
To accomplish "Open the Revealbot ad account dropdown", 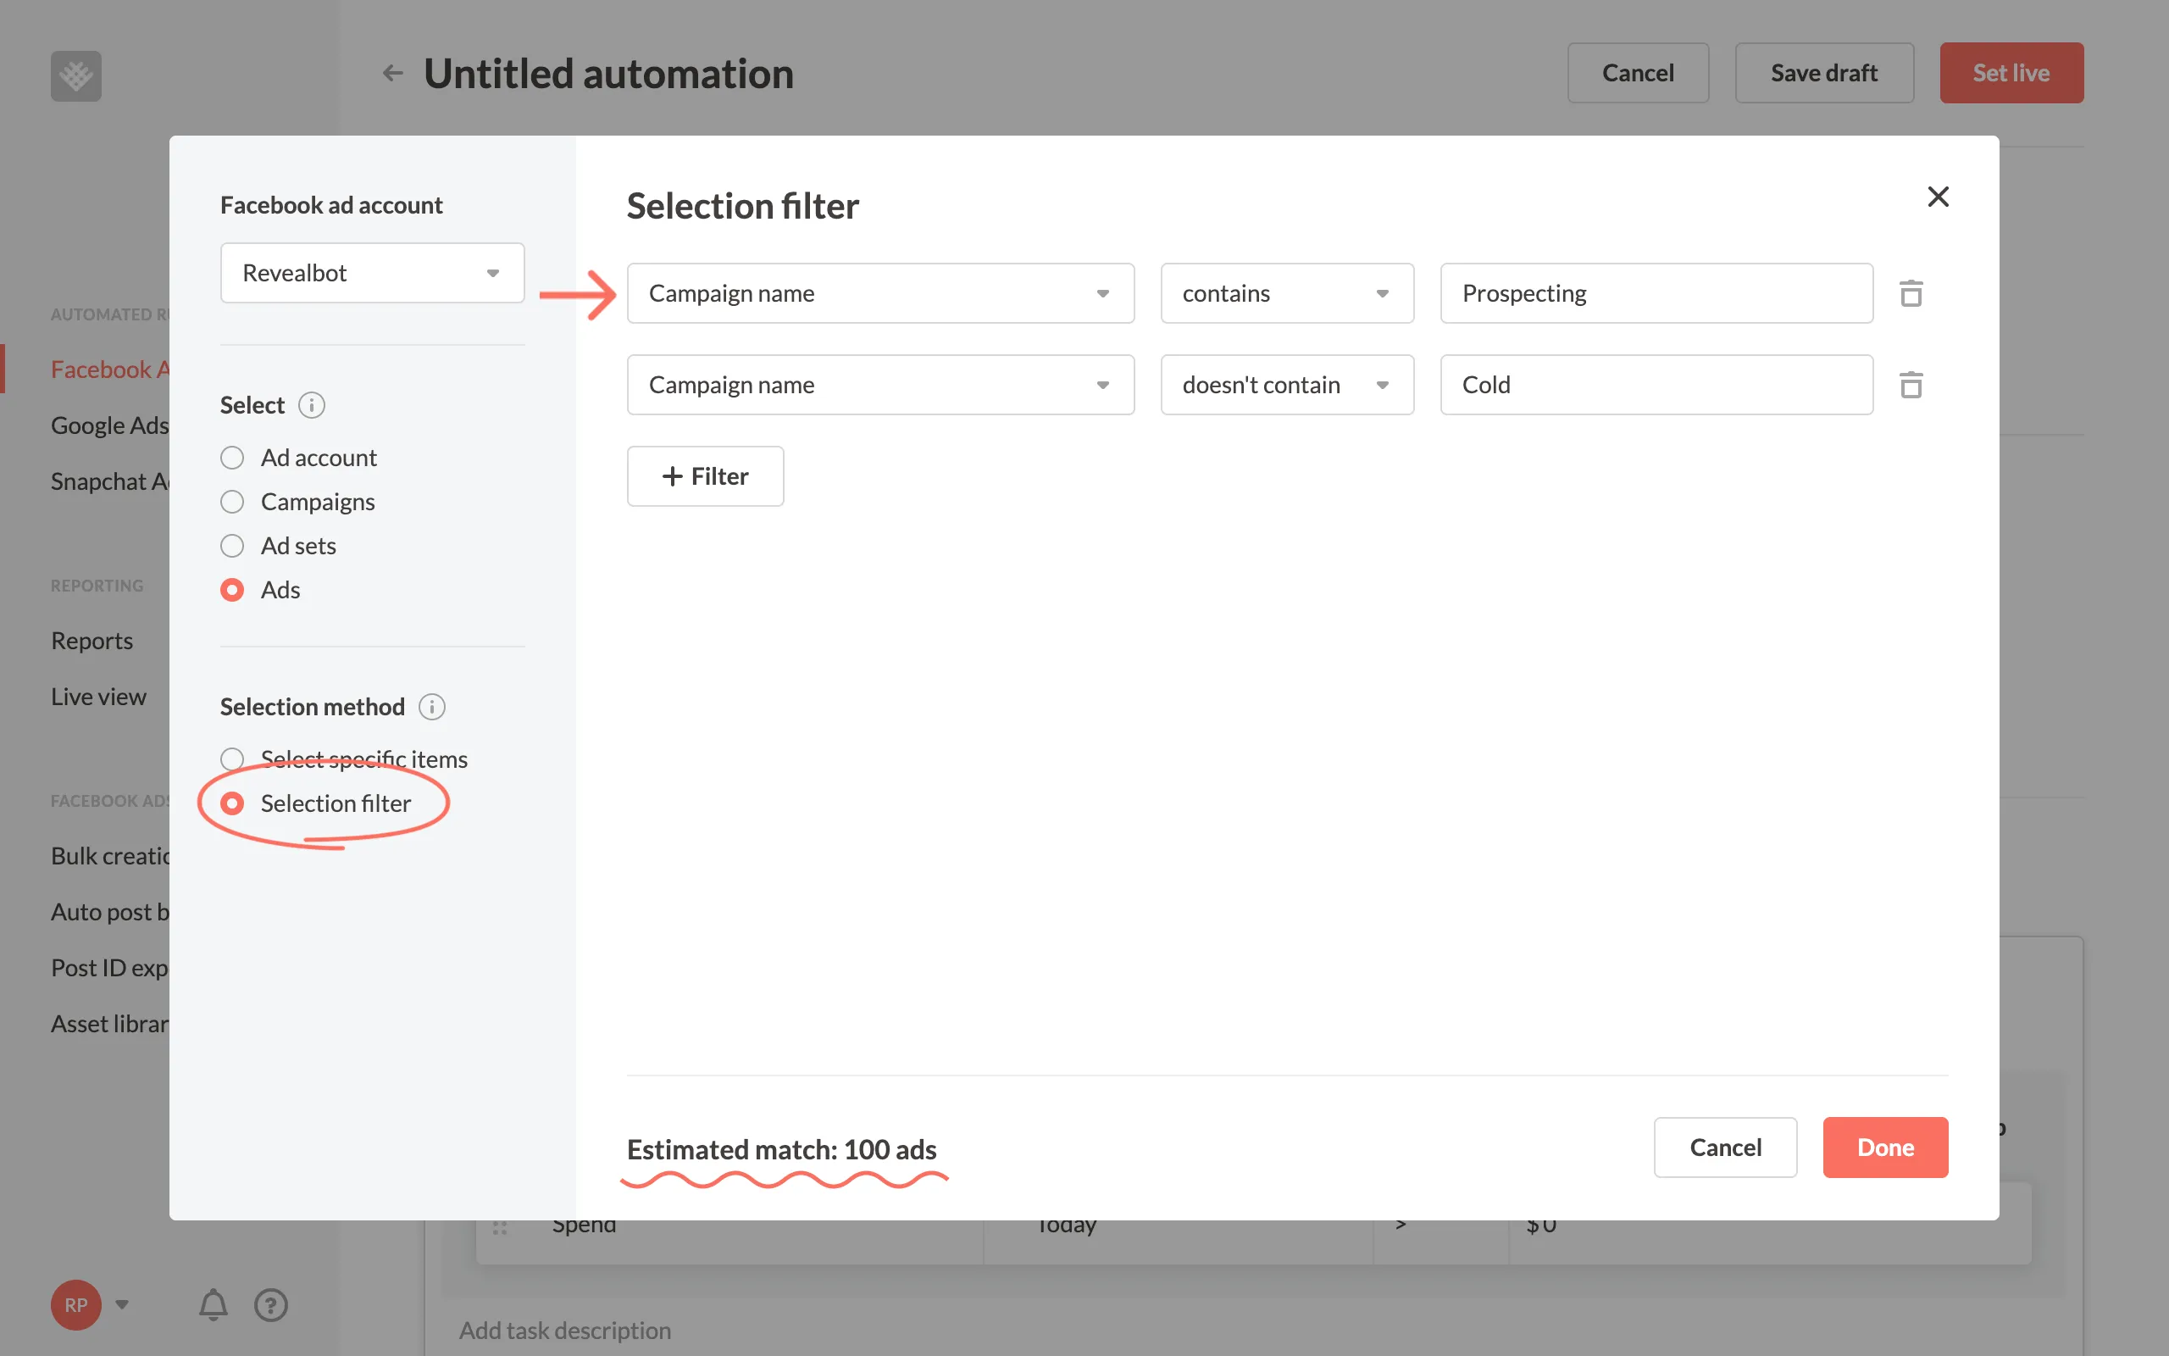I will [x=371, y=273].
